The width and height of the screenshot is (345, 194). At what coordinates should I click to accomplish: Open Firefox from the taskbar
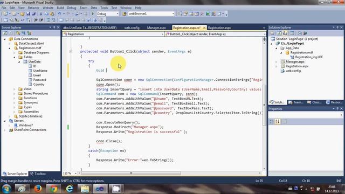[x=38, y=189]
